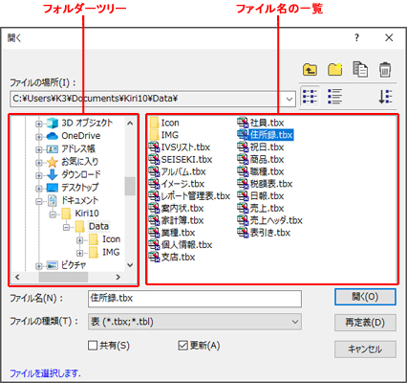Click tree horizontal scroll right arrow
Image resolution: width=407 pixels, height=383 pixels.
click(x=118, y=277)
